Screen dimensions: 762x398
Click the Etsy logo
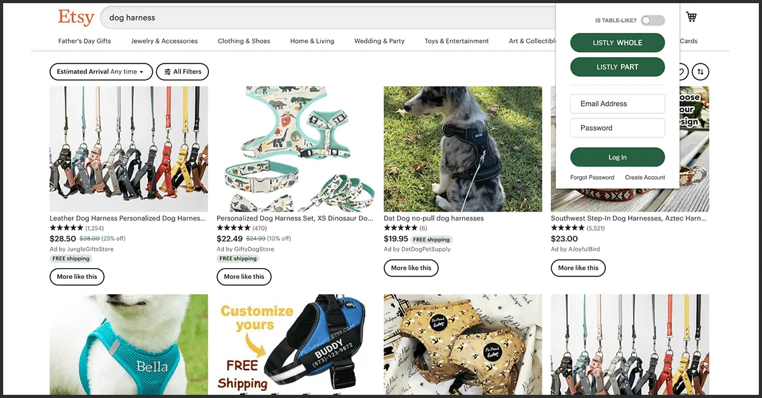(76, 17)
